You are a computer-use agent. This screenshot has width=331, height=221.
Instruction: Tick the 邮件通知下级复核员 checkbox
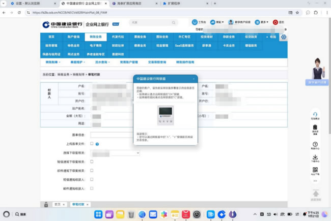point(92,170)
